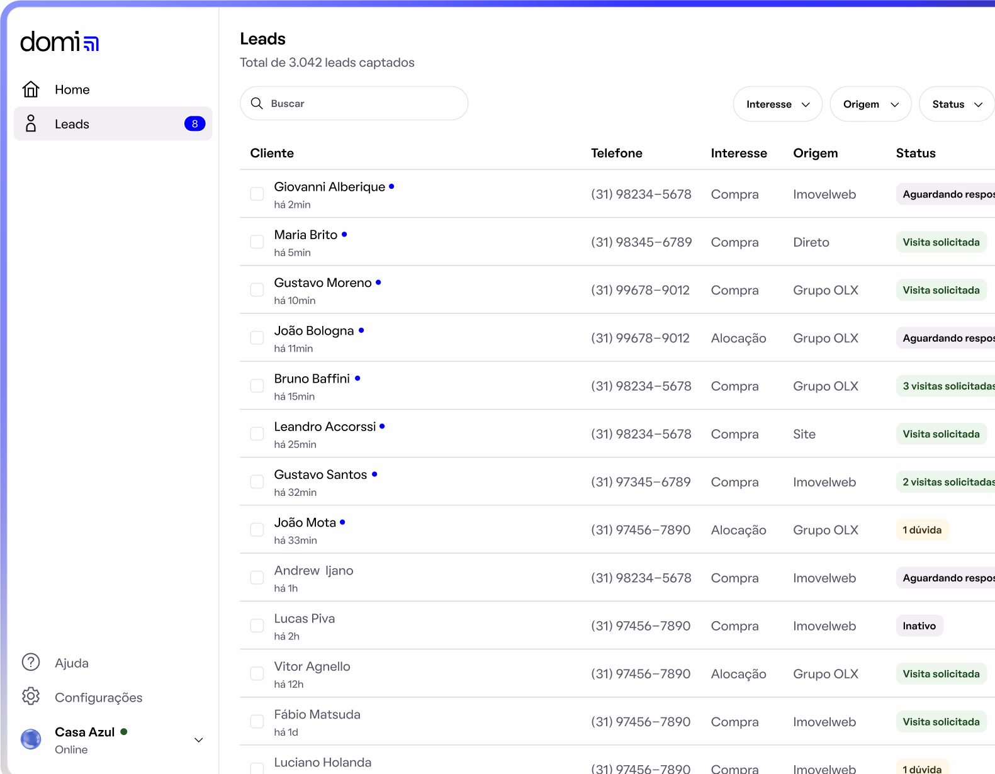The image size is (995, 774).
Task: Click the Interesse column header
Action: (739, 153)
